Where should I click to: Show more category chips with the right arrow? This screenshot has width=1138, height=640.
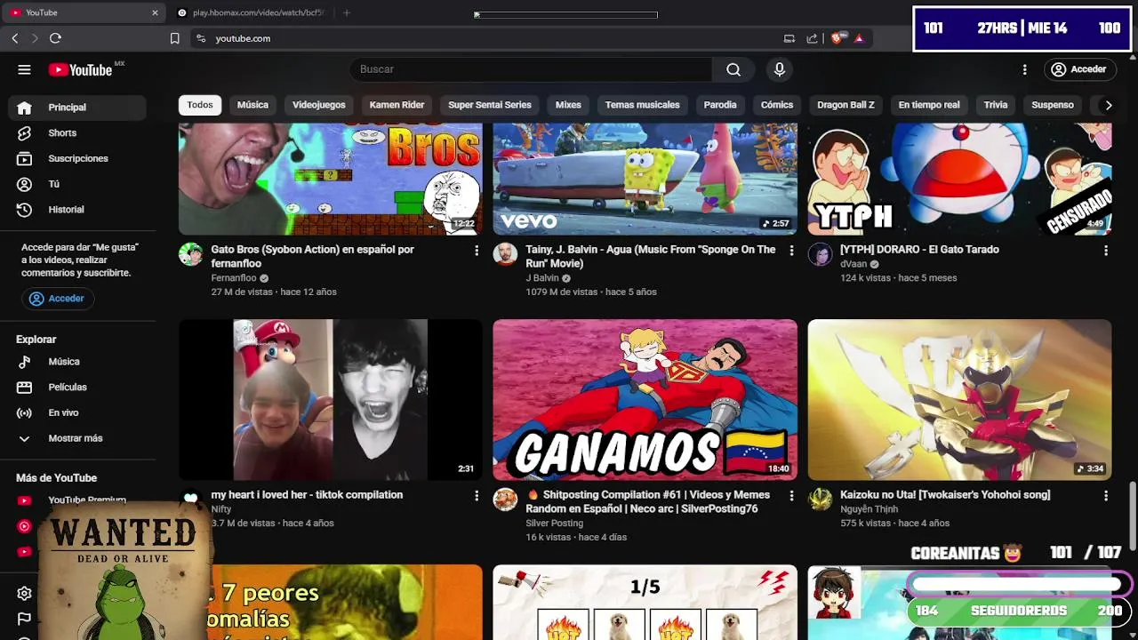tap(1108, 105)
